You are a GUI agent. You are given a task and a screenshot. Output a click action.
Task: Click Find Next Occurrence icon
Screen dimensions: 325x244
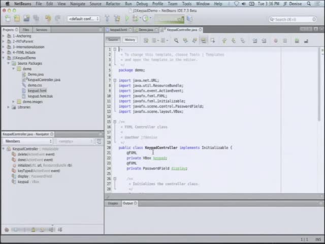(194, 41)
